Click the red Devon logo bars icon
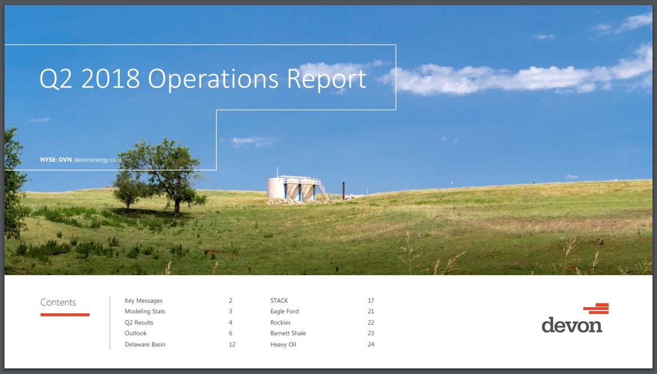 596,308
